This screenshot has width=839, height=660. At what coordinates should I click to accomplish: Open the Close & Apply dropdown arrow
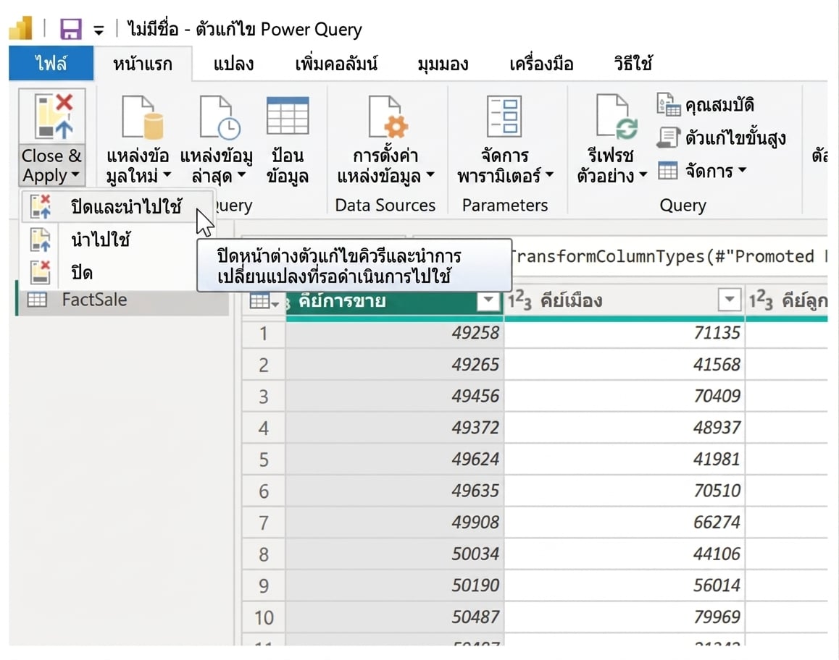coord(75,174)
